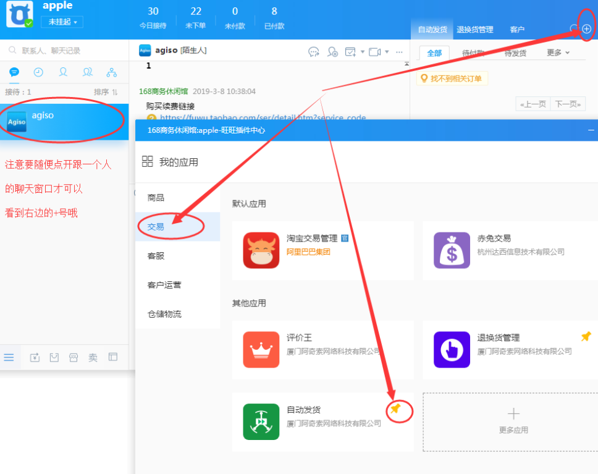The width and height of the screenshot is (598, 474).
Task: Open the single contact friends icon
Action: 63,72
